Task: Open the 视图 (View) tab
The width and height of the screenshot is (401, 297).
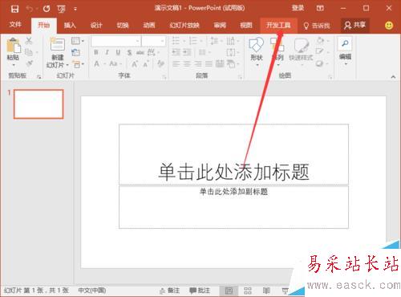Action: pyautogui.click(x=246, y=26)
